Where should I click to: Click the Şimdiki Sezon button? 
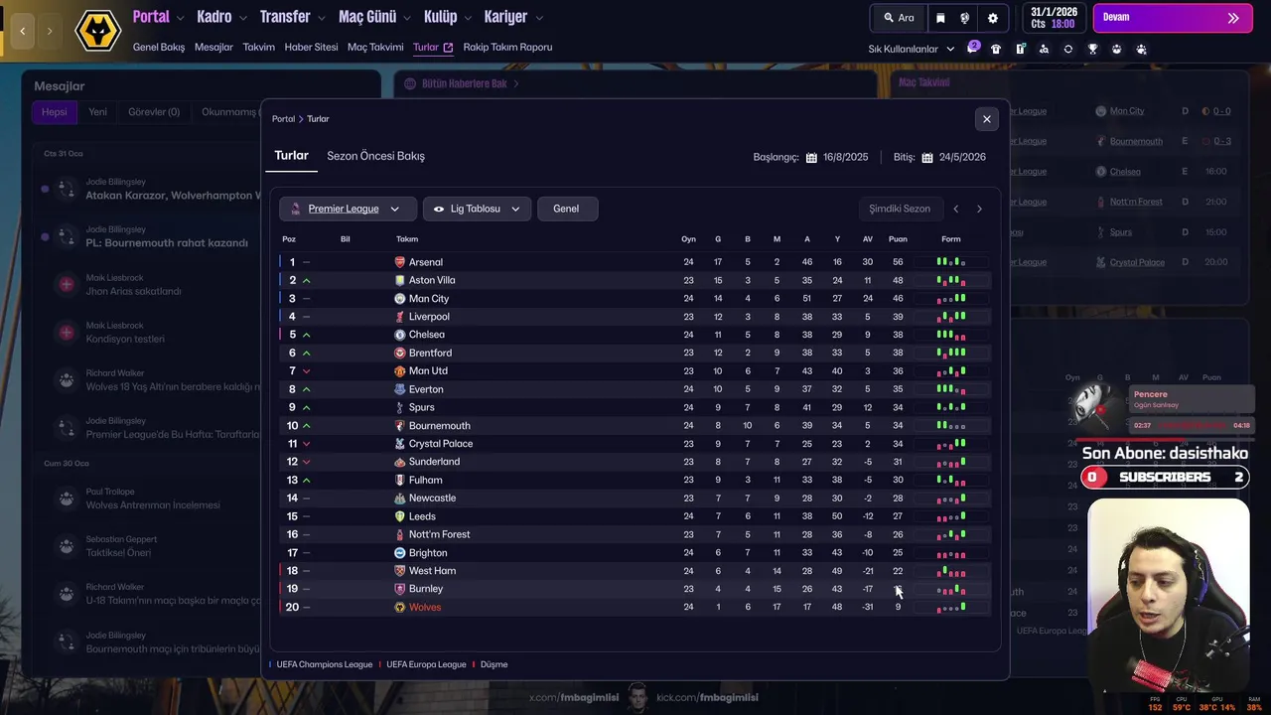pyautogui.click(x=900, y=209)
